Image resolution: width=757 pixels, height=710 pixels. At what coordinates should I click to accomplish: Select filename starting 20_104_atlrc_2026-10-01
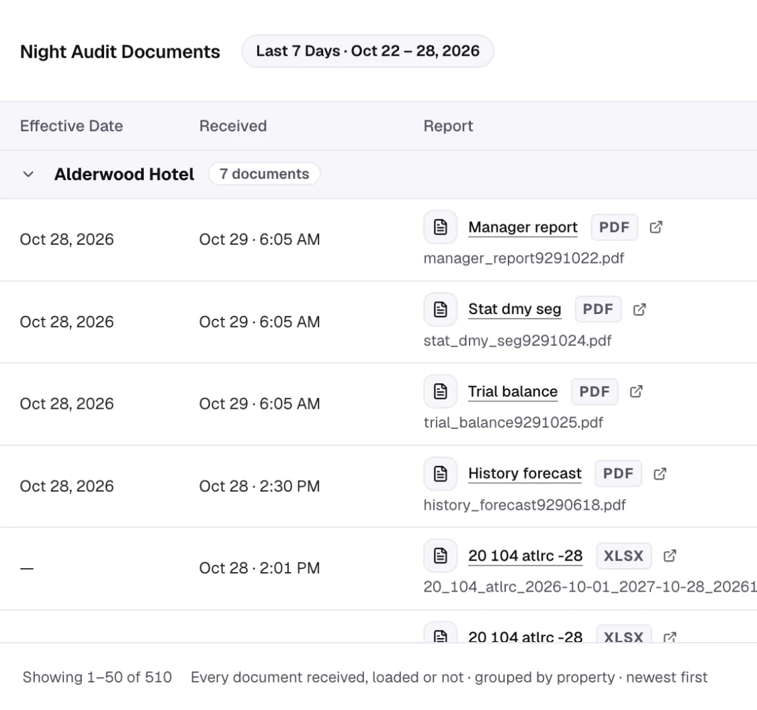pos(590,587)
